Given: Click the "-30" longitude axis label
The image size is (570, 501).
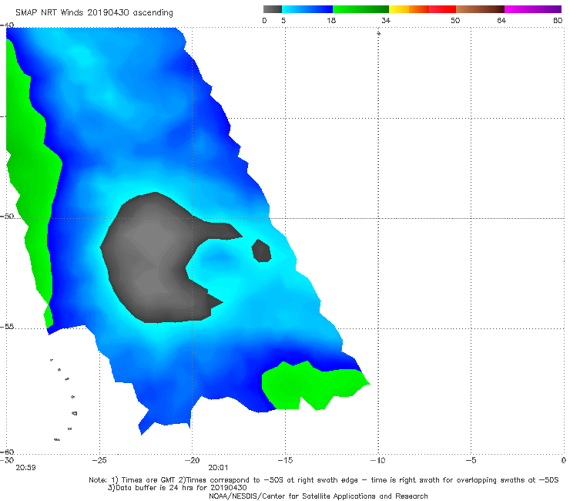Looking at the screenshot, I should [x=7, y=460].
